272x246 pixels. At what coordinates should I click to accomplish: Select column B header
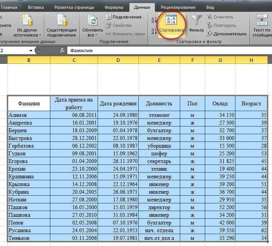[x=29, y=60]
